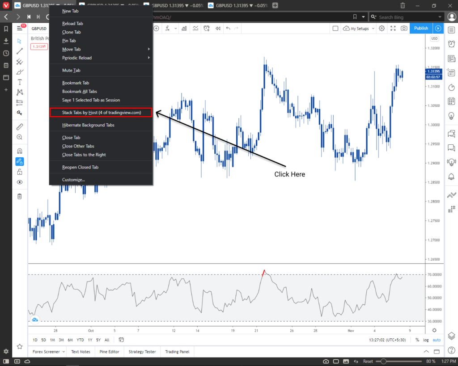
Task: Take a chart snapshot with camera icon
Action: (x=404, y=28)
